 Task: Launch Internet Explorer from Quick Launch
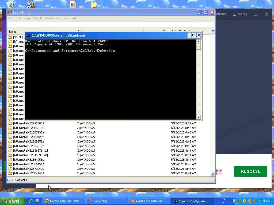tap(32, 201)
